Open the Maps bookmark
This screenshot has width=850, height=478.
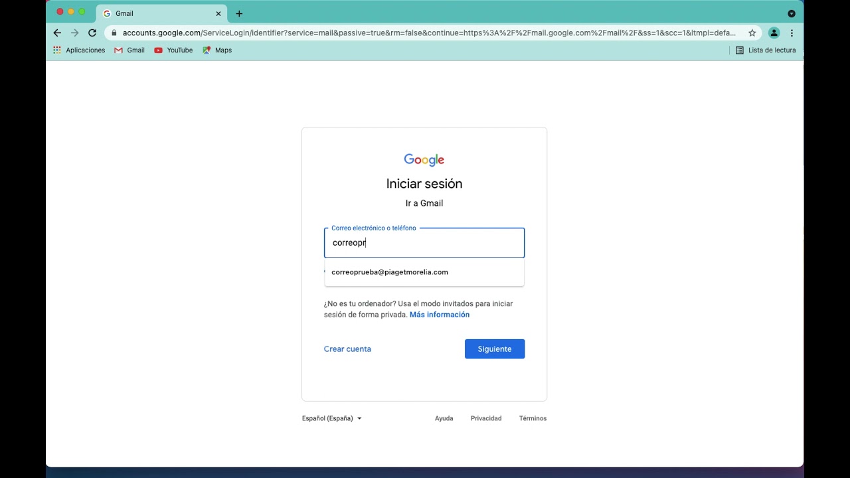coord(217,50)
